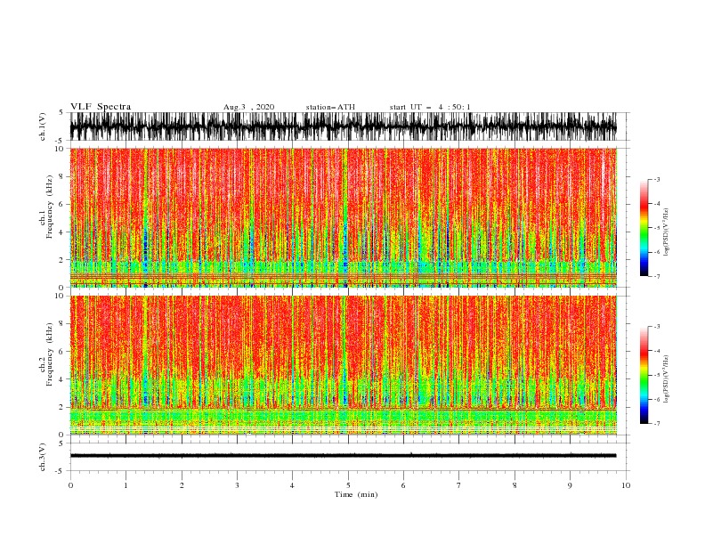
Task: Click the "6" kHz tick on ch.2 frequency axis
Action: [x=61, y=352]
